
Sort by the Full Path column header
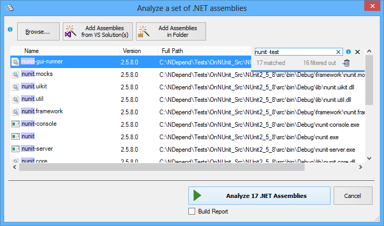pyautogui.click(x=205, y=51)
